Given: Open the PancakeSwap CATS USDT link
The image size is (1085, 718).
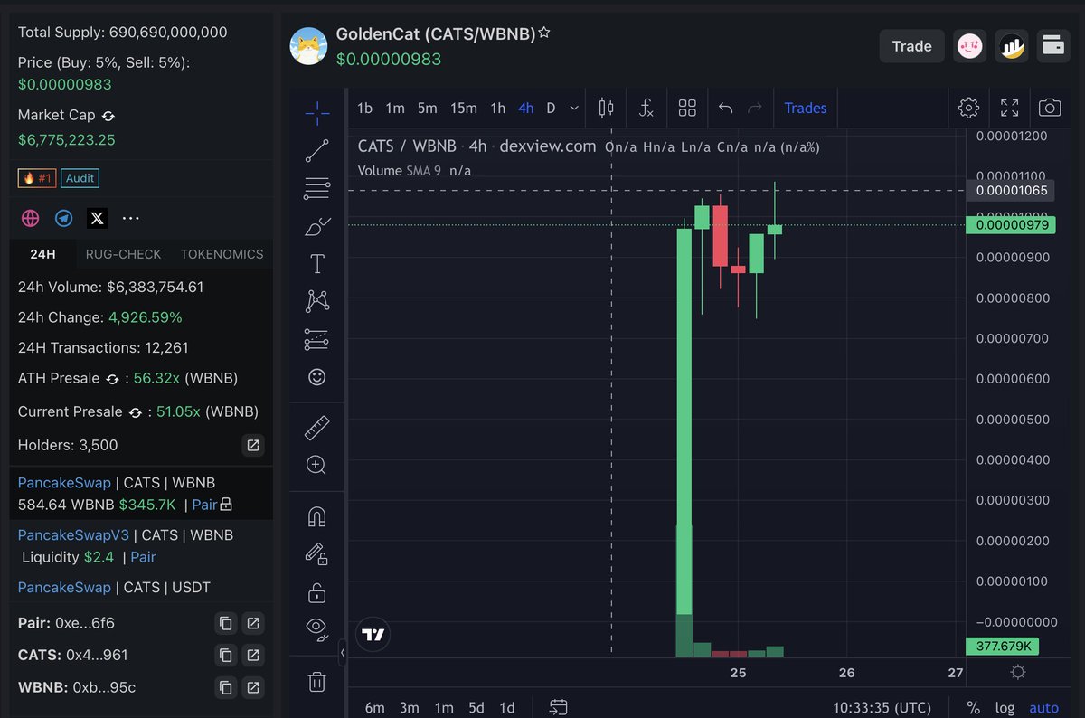Looking at the screenshot, I should coord(64,588).
